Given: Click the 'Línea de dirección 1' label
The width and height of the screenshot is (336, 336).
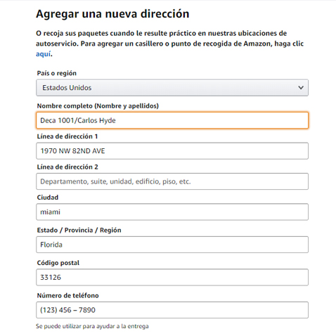Looking at the screenshot, I should click(x=67, y=136).
